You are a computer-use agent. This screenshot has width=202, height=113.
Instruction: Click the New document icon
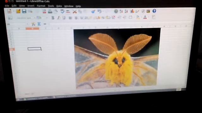coord(9,11)
